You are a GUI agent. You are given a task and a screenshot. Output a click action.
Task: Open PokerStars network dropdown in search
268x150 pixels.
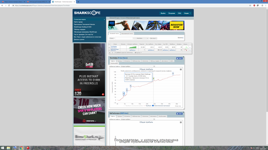click(141, 38)
